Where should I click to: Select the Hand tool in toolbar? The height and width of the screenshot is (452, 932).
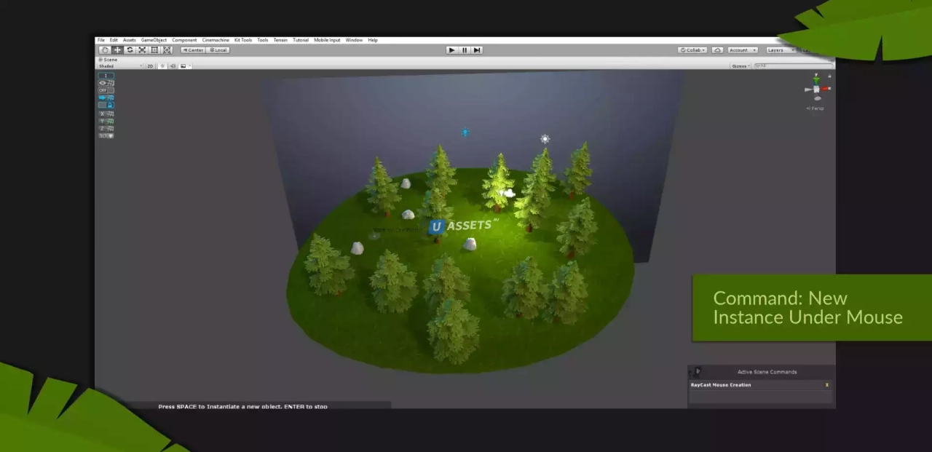click(104, 50)
